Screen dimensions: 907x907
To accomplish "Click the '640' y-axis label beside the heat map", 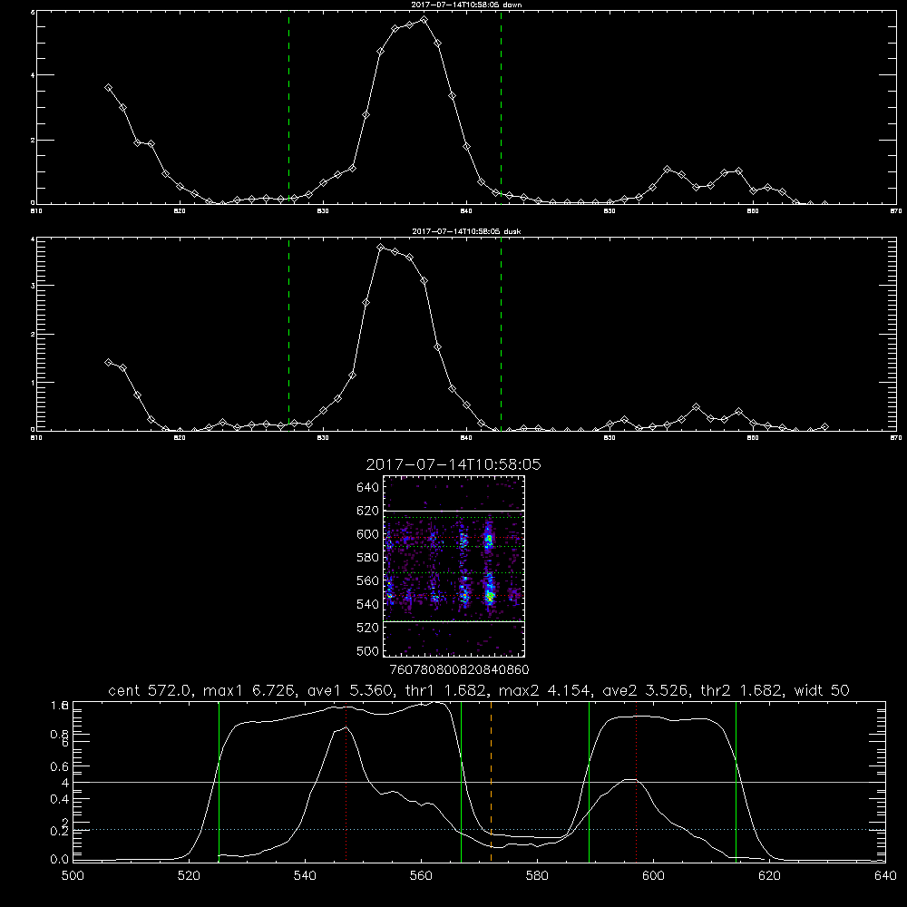I will [x=368, y=487].
